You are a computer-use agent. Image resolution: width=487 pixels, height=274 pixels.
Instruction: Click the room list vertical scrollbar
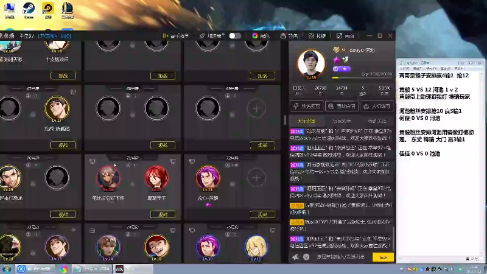[284, 119]
